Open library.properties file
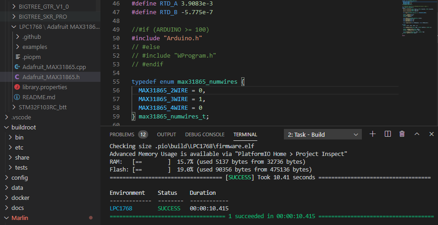 click(44, 87)
